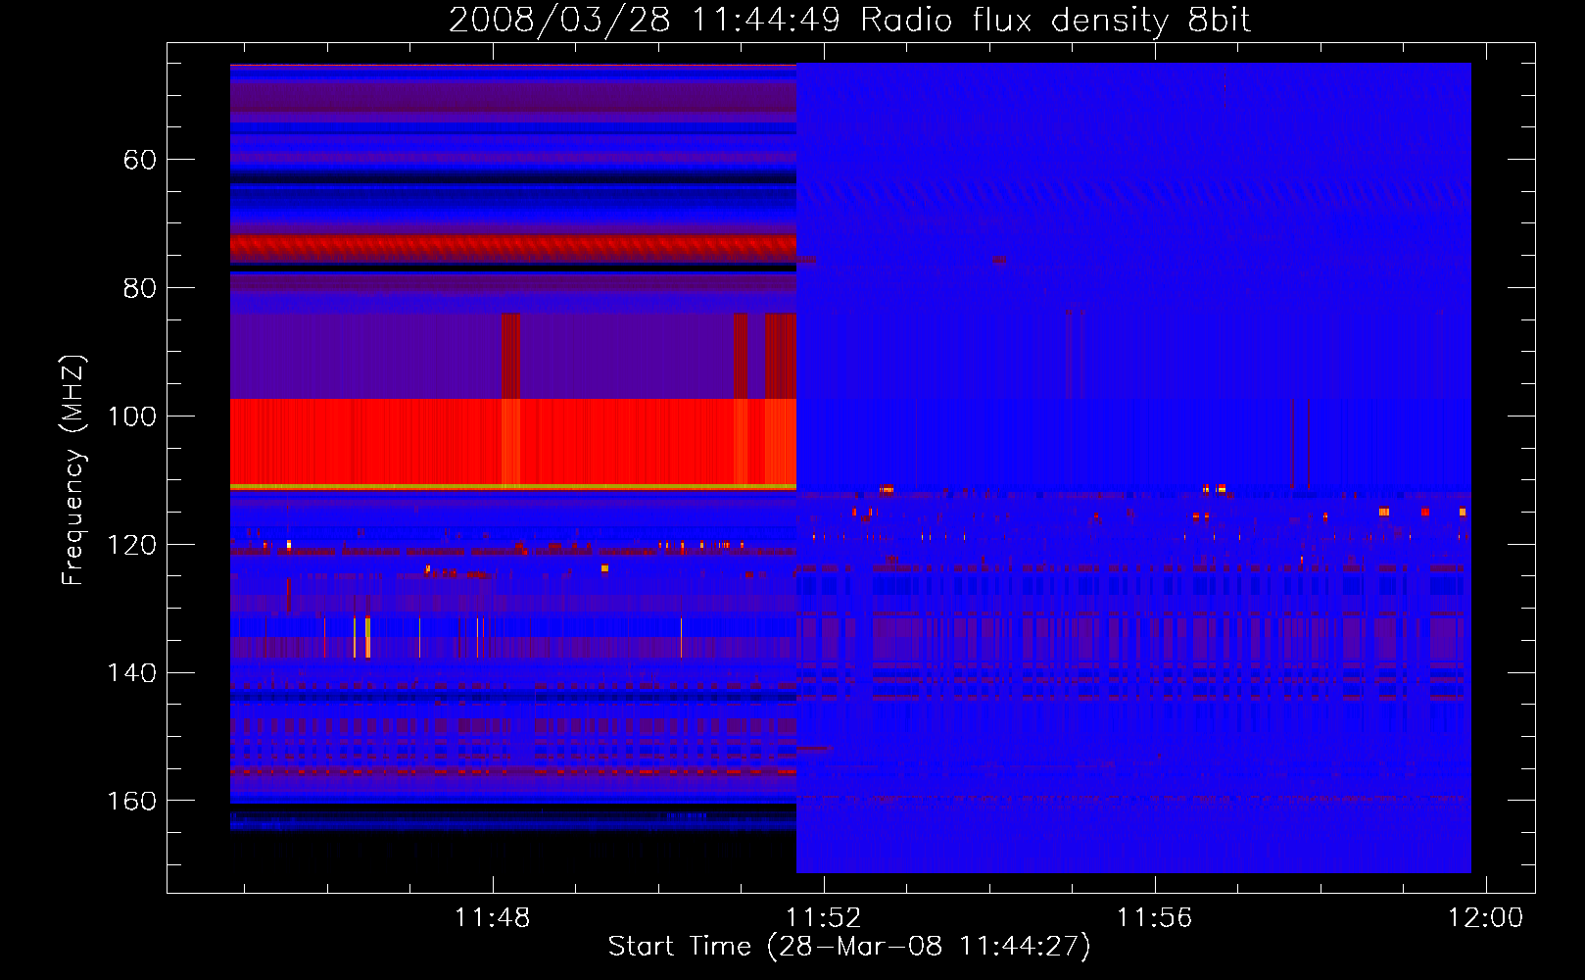This screenshot has height=980, width=1585.
Task: Click the 11:56 time tick label
Action: pyautogui.click(x=1155, y=918)
